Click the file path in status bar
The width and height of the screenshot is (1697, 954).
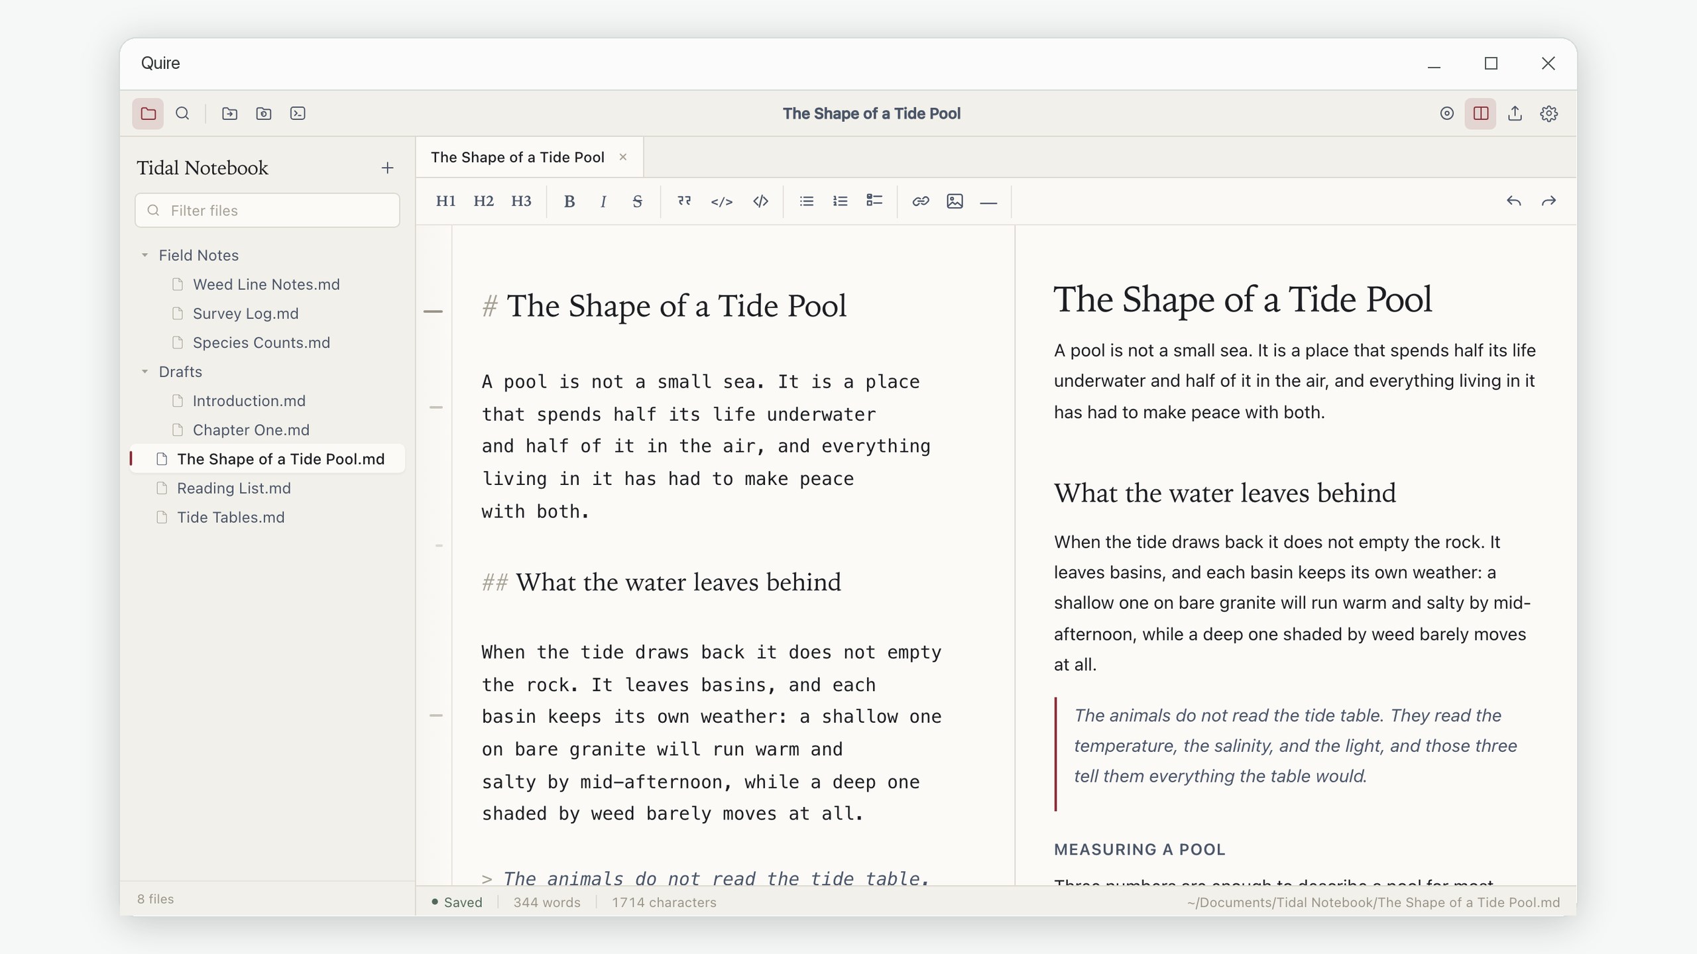tap(1374, 902)
